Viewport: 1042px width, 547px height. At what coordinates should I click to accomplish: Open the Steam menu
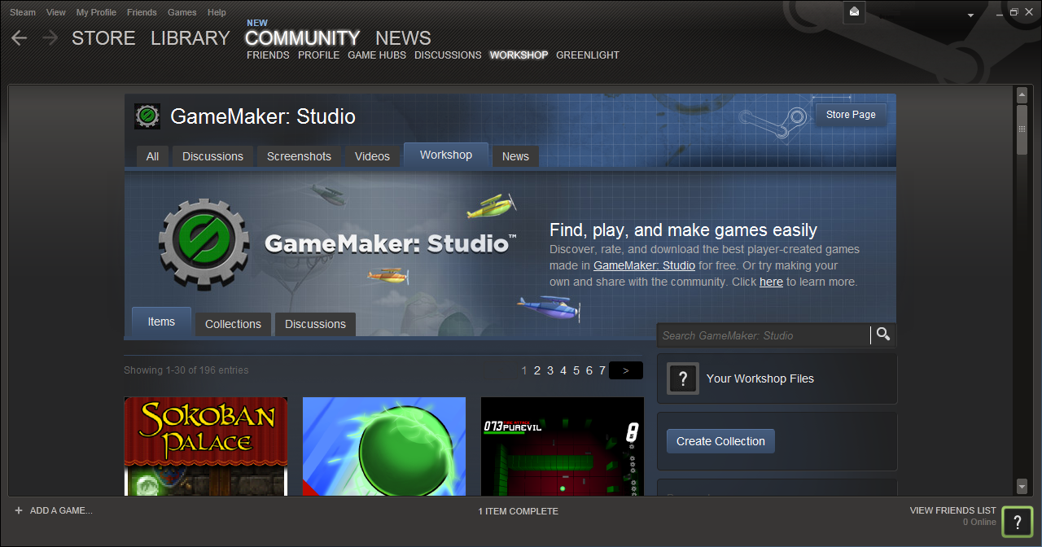22,12
